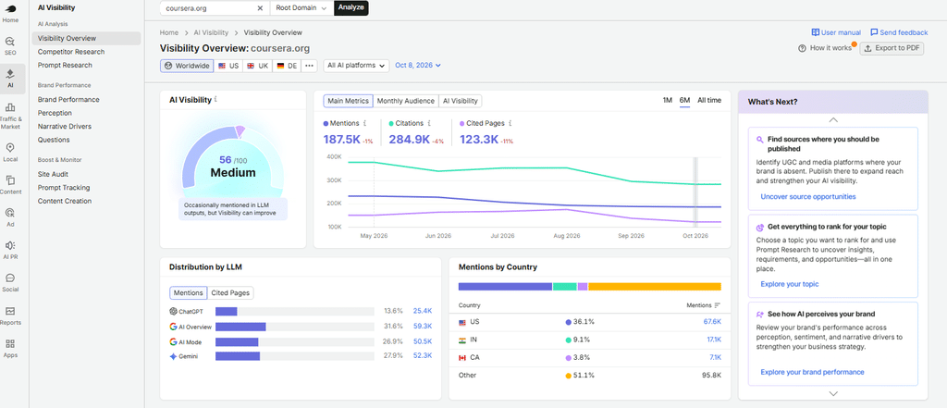Open Brand Performance menu item
The height and width of the screenshot is (408, 947).
[68, 100]
